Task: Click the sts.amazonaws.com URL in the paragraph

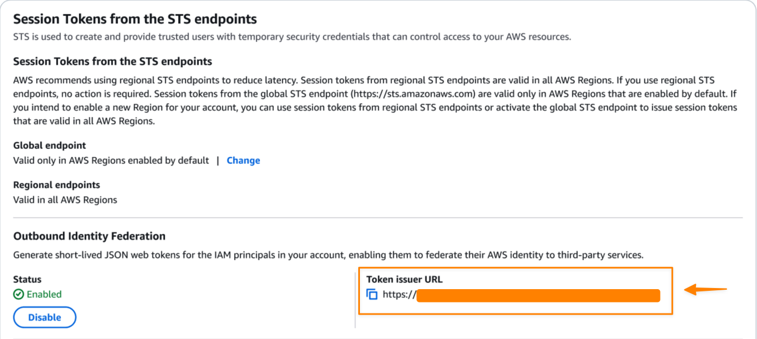Action: 415,93
